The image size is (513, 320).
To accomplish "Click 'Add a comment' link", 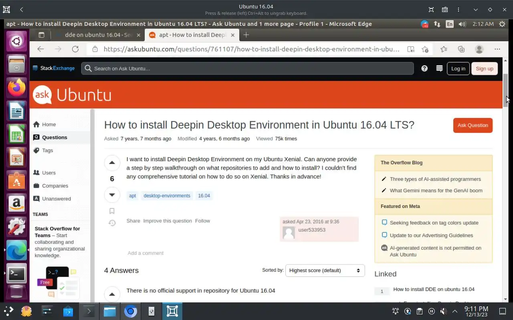I will pos(145,253).
